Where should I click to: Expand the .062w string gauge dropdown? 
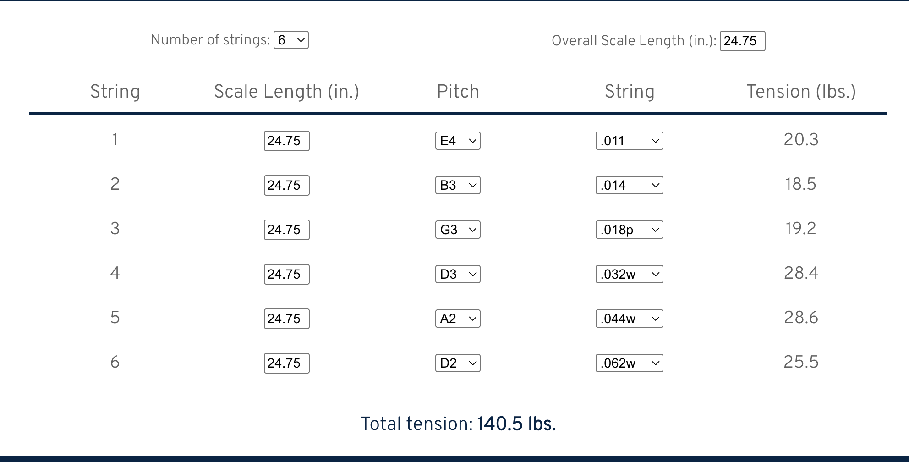click(x=629, y=363)
